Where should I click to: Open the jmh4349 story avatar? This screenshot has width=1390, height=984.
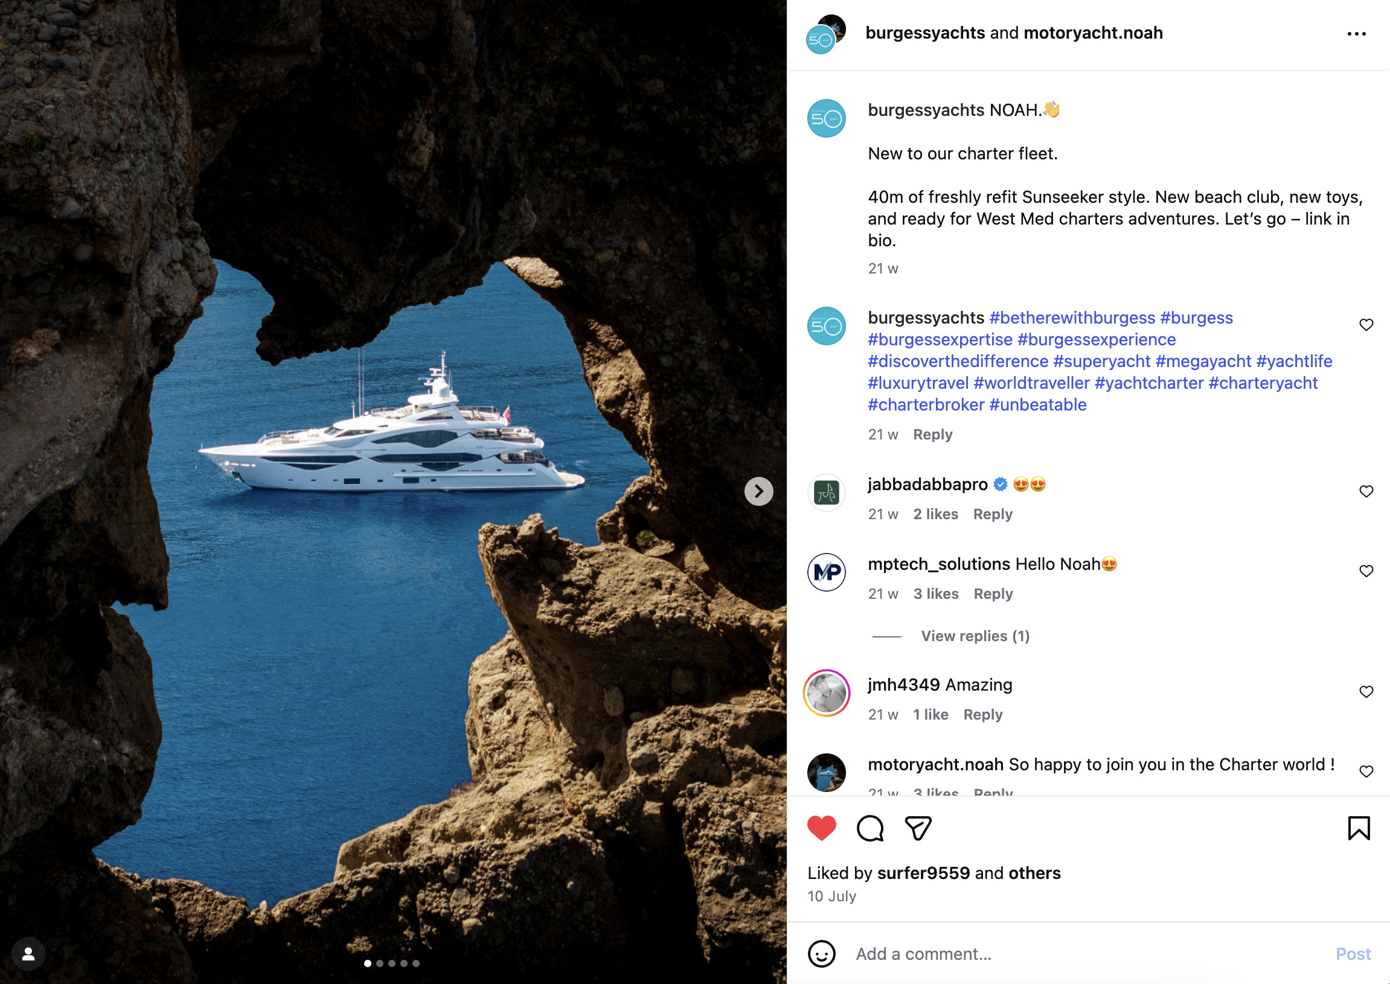click(x=827, y=693)
